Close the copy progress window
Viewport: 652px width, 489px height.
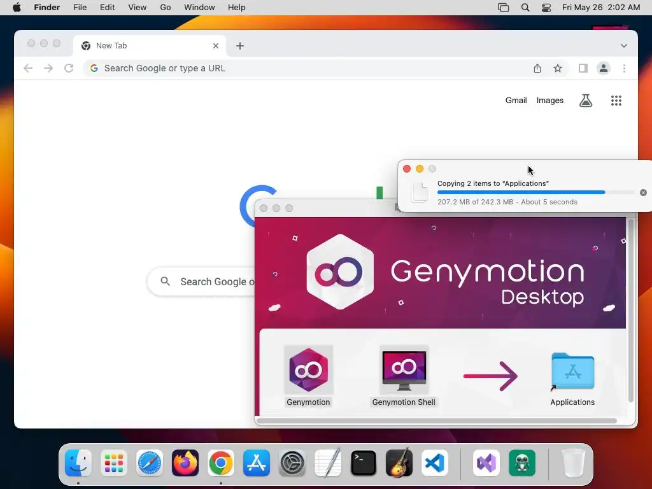[407, 168]
